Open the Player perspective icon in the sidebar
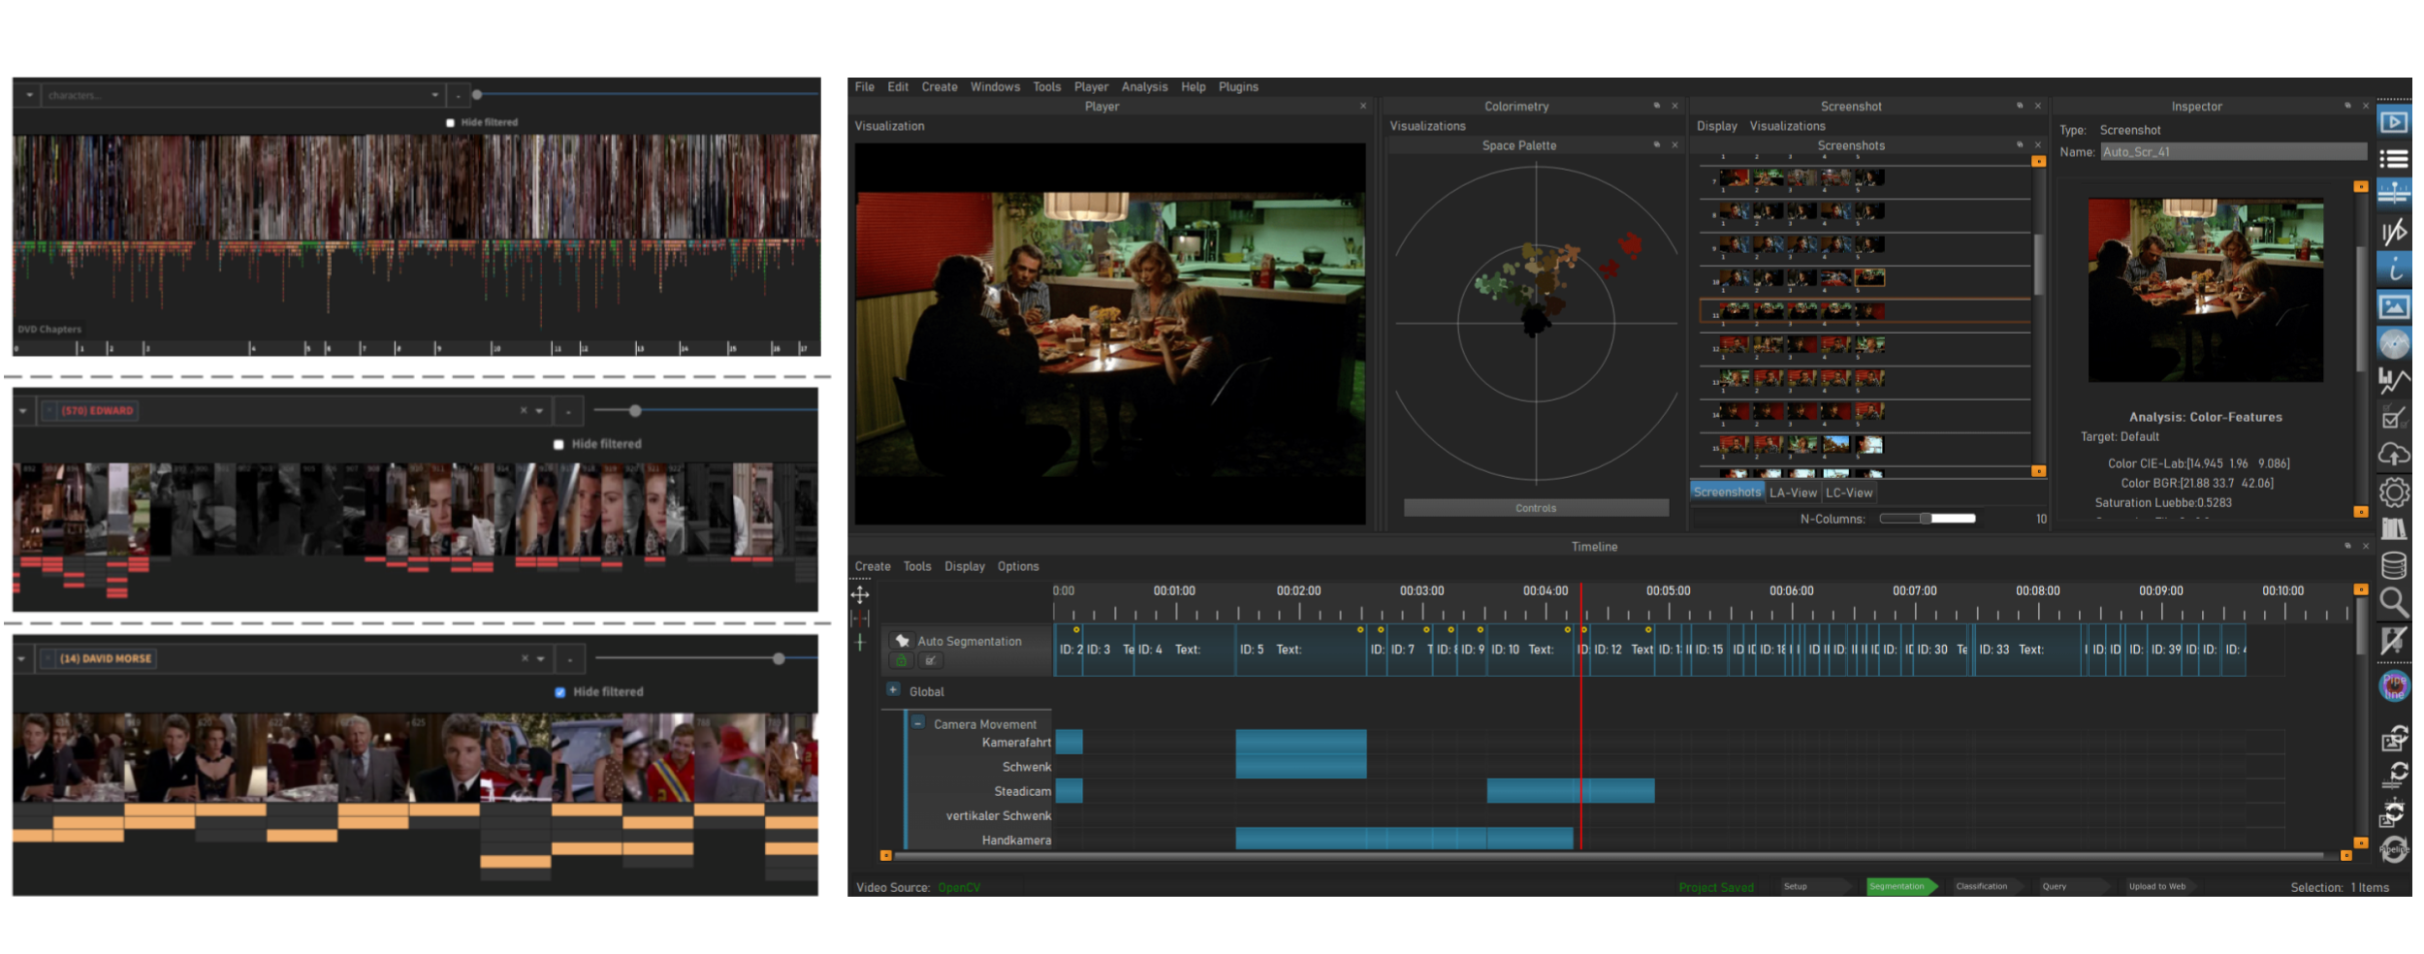Screen dimensions: 2424x954 point(2394,122)
